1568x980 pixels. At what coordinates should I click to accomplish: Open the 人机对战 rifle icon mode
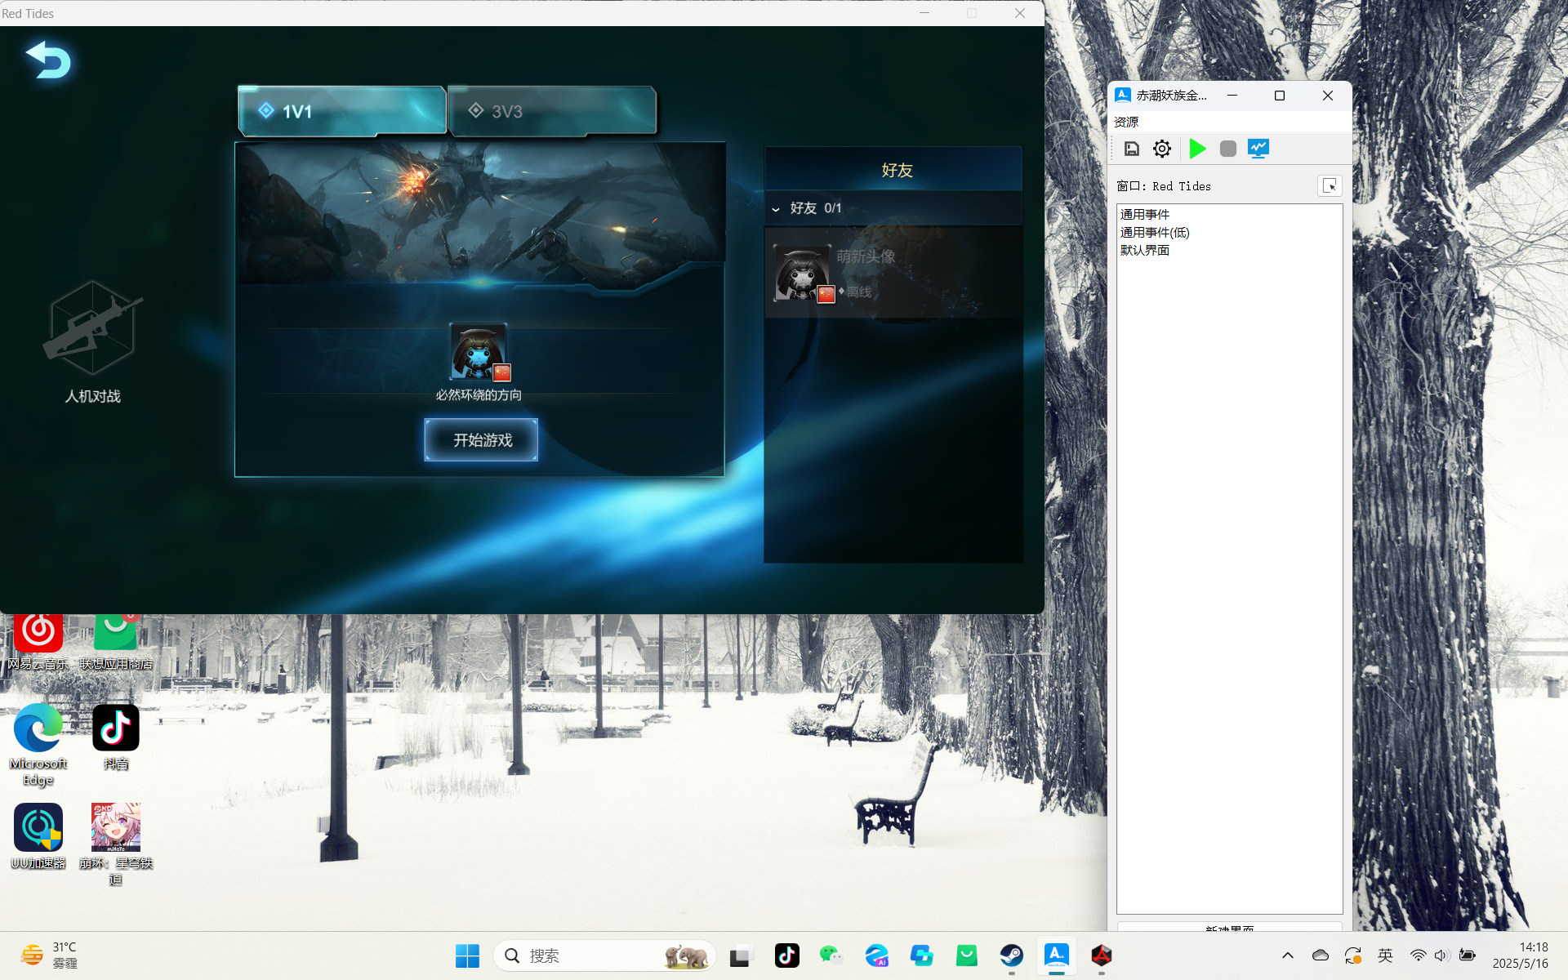click(x=92, y=343)
